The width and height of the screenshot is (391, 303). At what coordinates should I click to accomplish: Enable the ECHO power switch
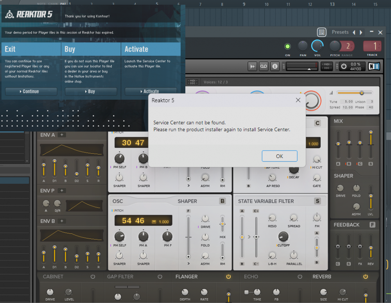(x=300, y=276)
